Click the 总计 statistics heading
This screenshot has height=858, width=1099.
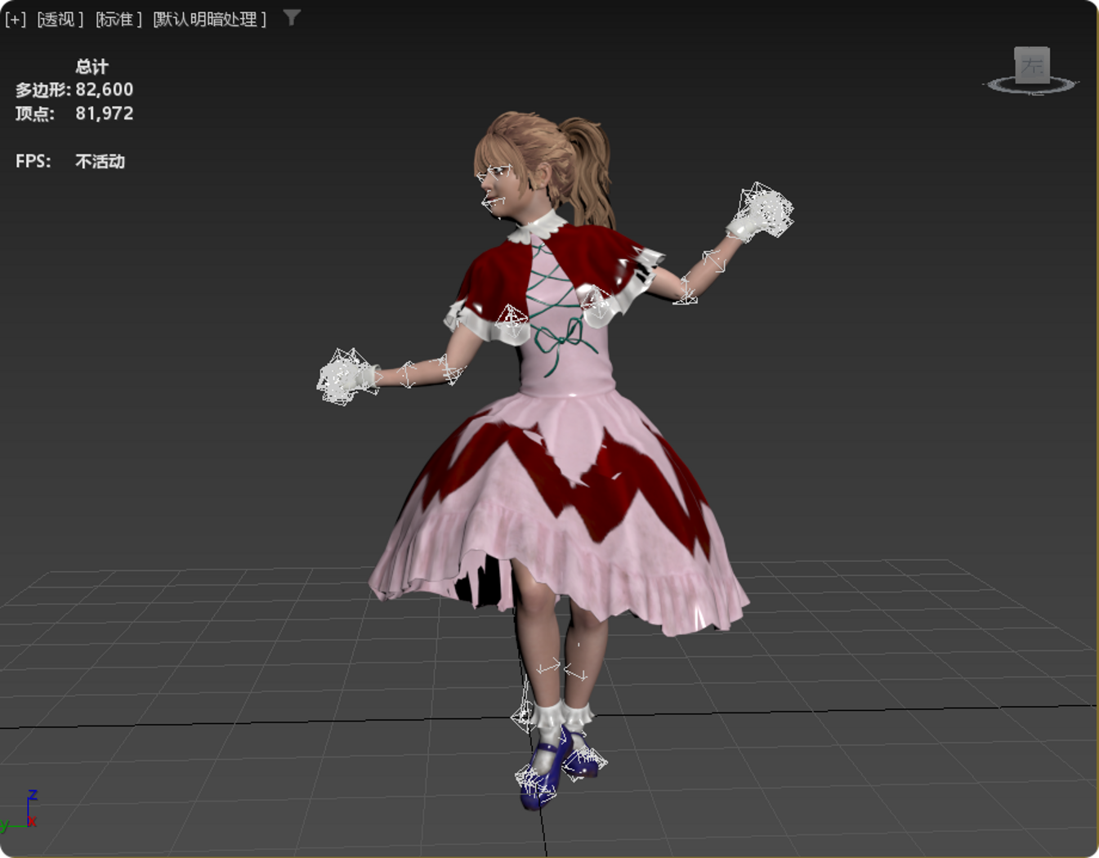[92, 66]
